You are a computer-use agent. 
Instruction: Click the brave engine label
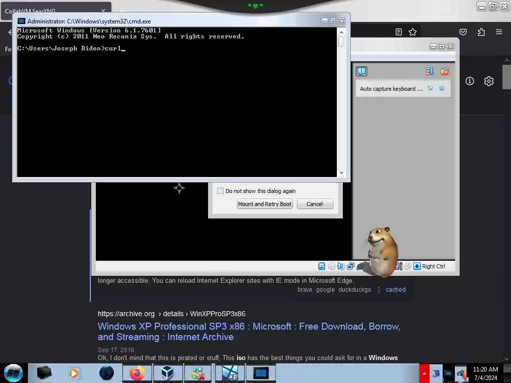click(x=305, y=290)
